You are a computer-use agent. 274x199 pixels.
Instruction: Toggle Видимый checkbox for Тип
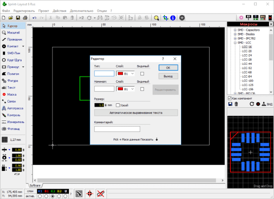click(x=142, y=74)
